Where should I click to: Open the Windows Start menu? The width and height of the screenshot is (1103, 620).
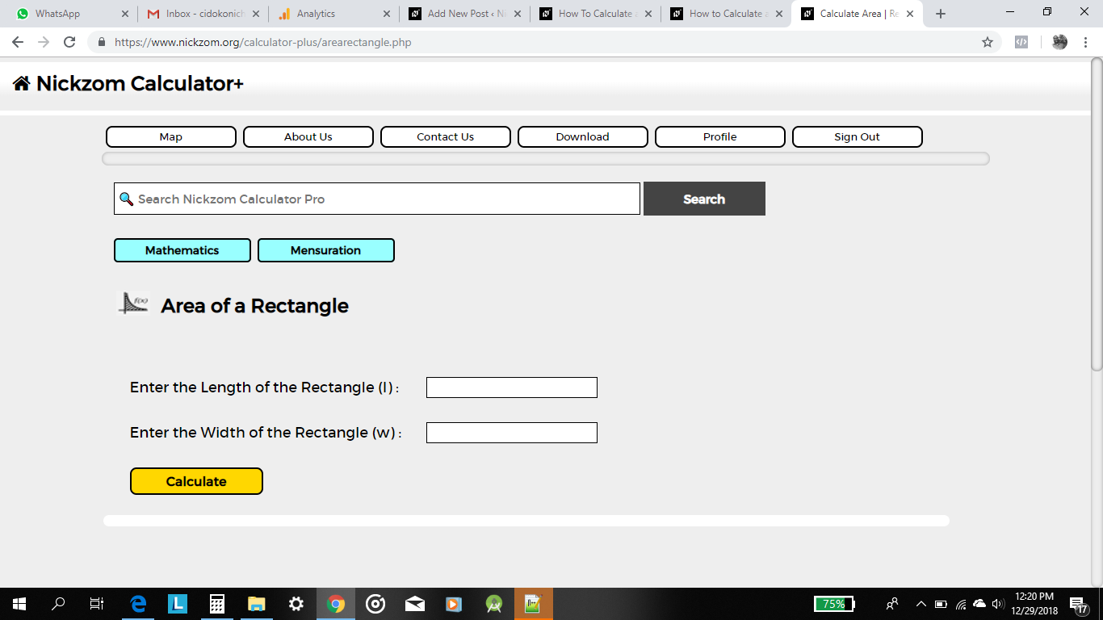tap(19, 604)
